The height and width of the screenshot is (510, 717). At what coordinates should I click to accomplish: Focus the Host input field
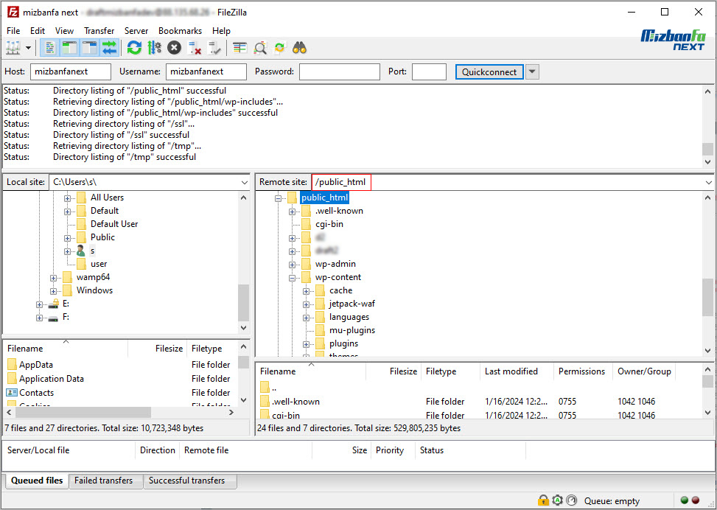pos(71,71)
